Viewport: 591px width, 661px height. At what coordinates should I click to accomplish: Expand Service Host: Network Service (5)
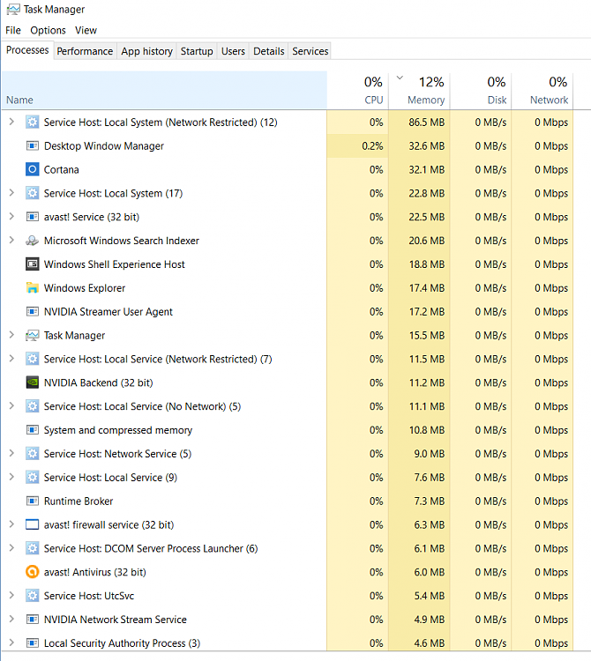(11, 454)
